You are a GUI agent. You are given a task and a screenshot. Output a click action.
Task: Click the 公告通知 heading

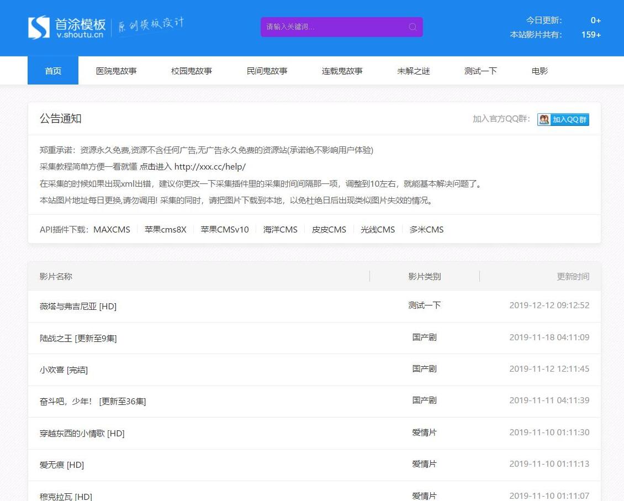click(61, 119)
